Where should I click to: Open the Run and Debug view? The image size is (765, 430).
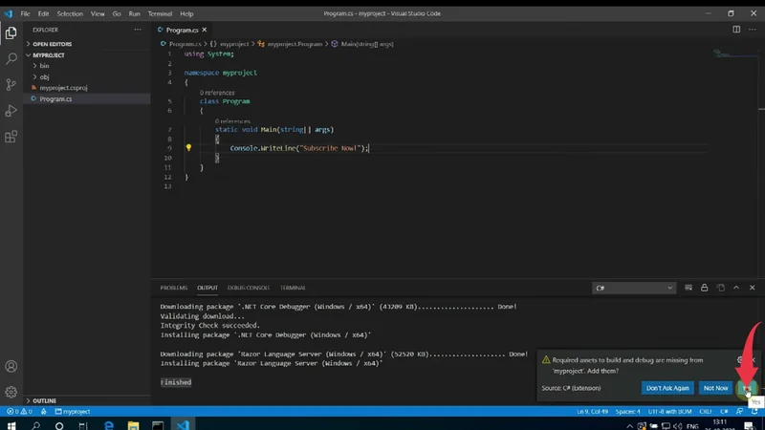point(11,111)
